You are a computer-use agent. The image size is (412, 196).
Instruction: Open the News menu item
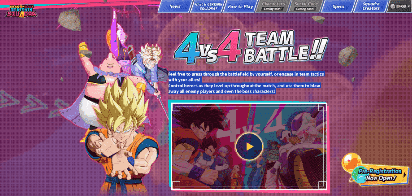pyautogui.click(x=175, y=7)
